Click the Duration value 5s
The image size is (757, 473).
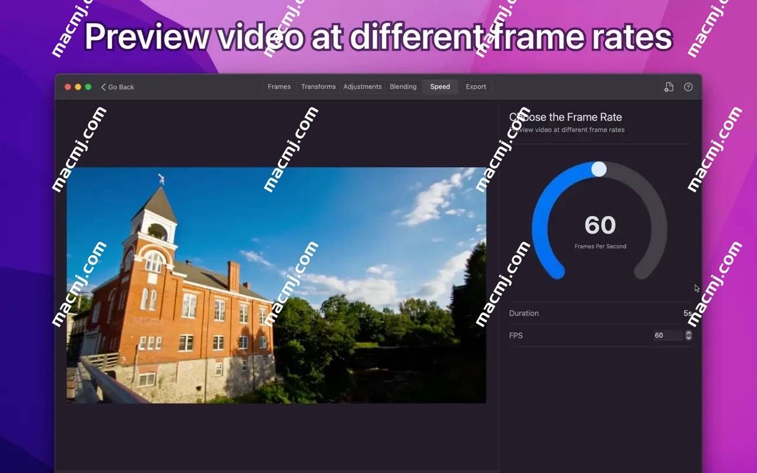[x=688, y=314]
